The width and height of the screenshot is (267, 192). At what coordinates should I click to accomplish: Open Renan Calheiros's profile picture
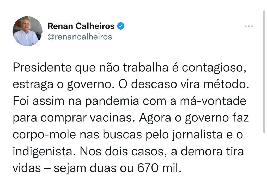pyautogui.click(x=27, y=31)
